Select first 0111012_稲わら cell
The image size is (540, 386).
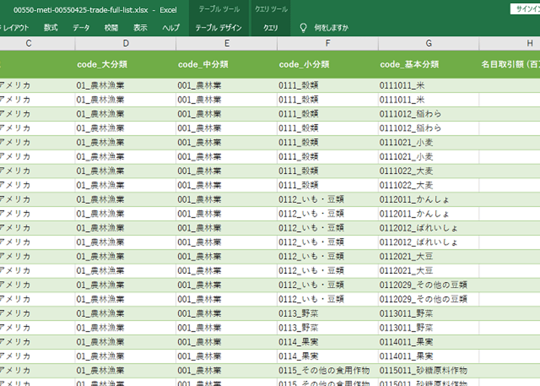click(x=428, y=114)
